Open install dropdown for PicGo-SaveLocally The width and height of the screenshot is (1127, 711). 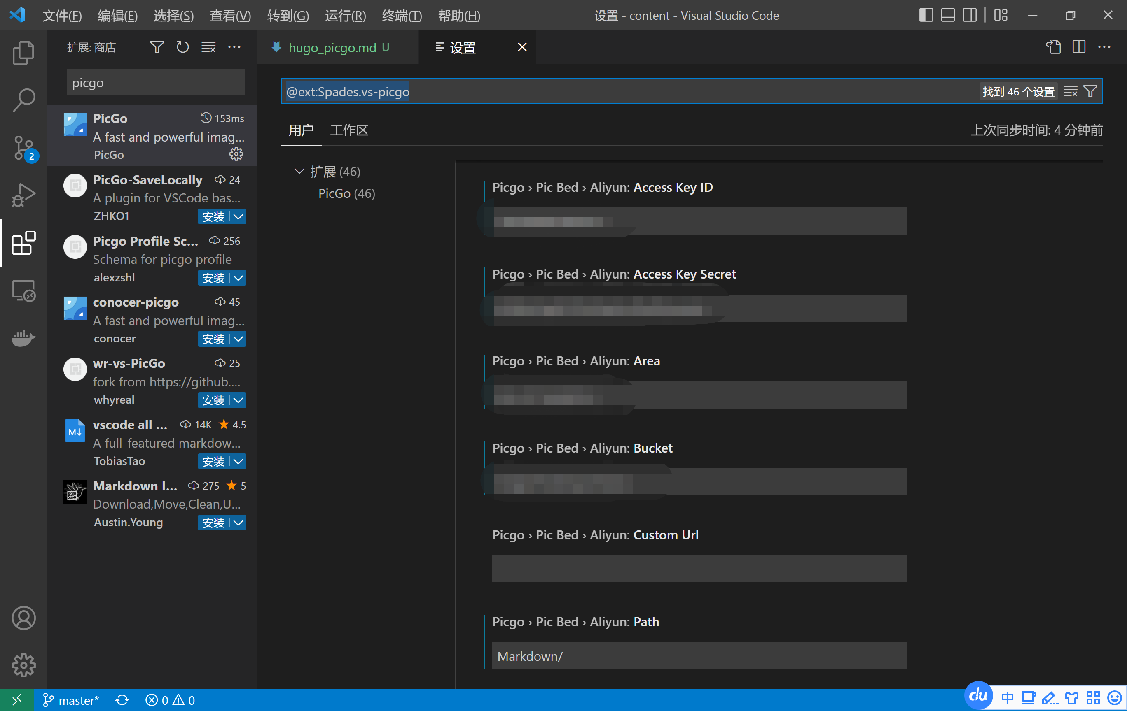click(x=238, y=216)
